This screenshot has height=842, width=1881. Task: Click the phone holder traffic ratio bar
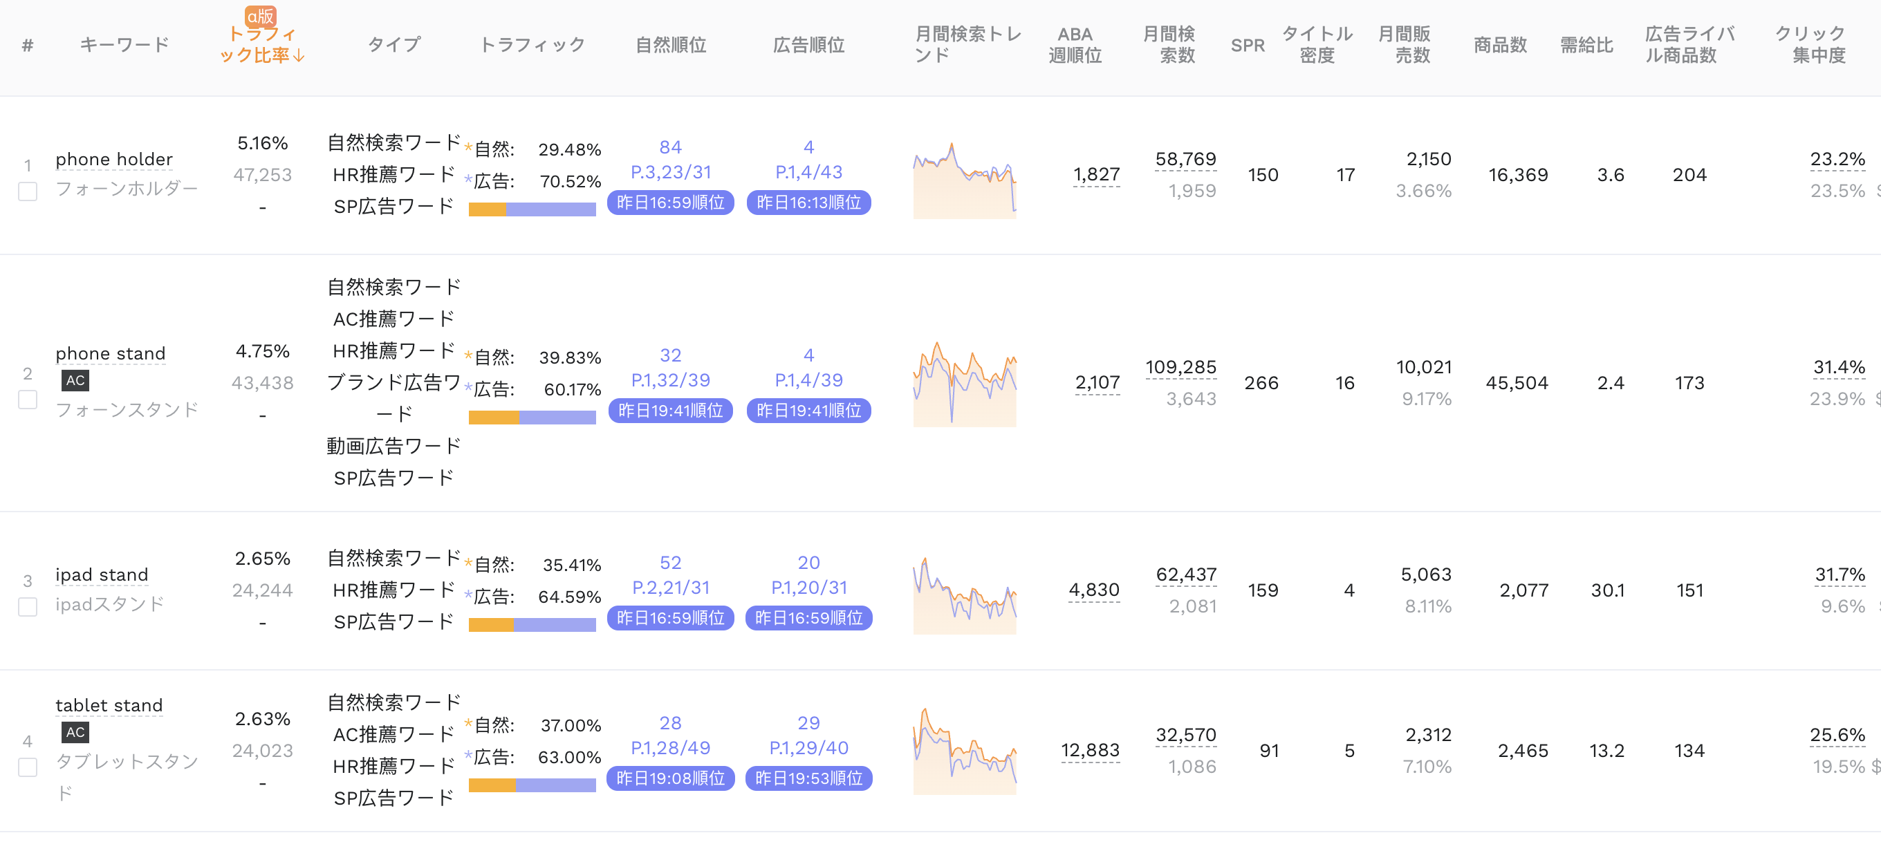point(532,210)
